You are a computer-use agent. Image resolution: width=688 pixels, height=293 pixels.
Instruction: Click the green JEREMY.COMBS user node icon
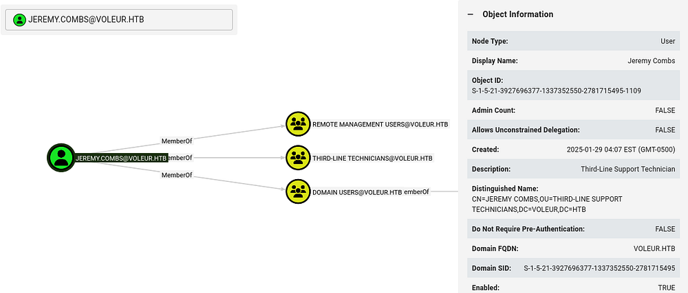[61, 158]
